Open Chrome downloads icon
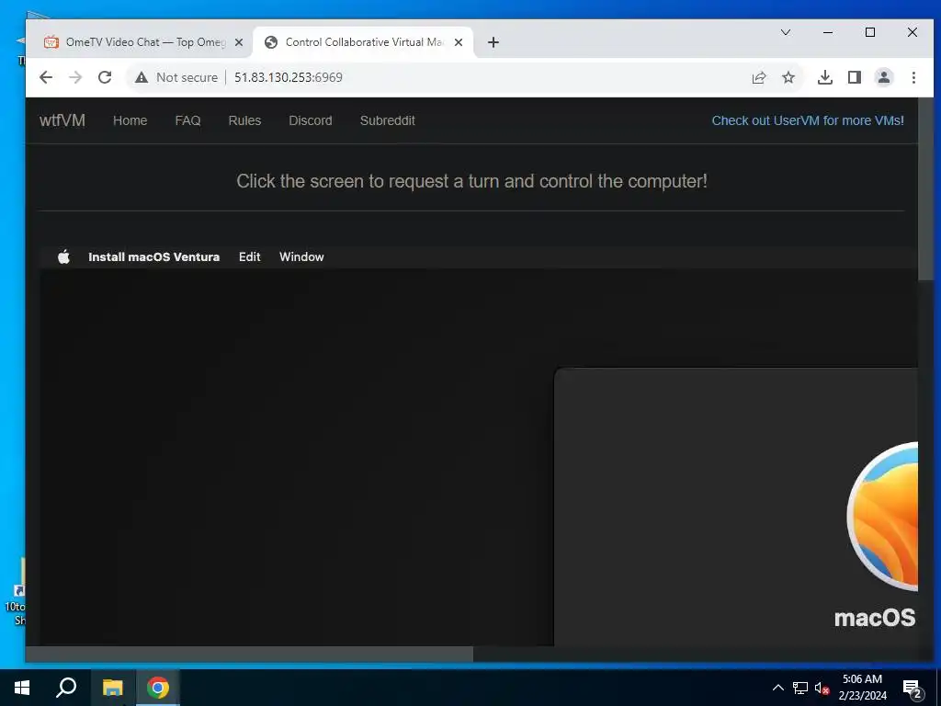 coord(825,77)
